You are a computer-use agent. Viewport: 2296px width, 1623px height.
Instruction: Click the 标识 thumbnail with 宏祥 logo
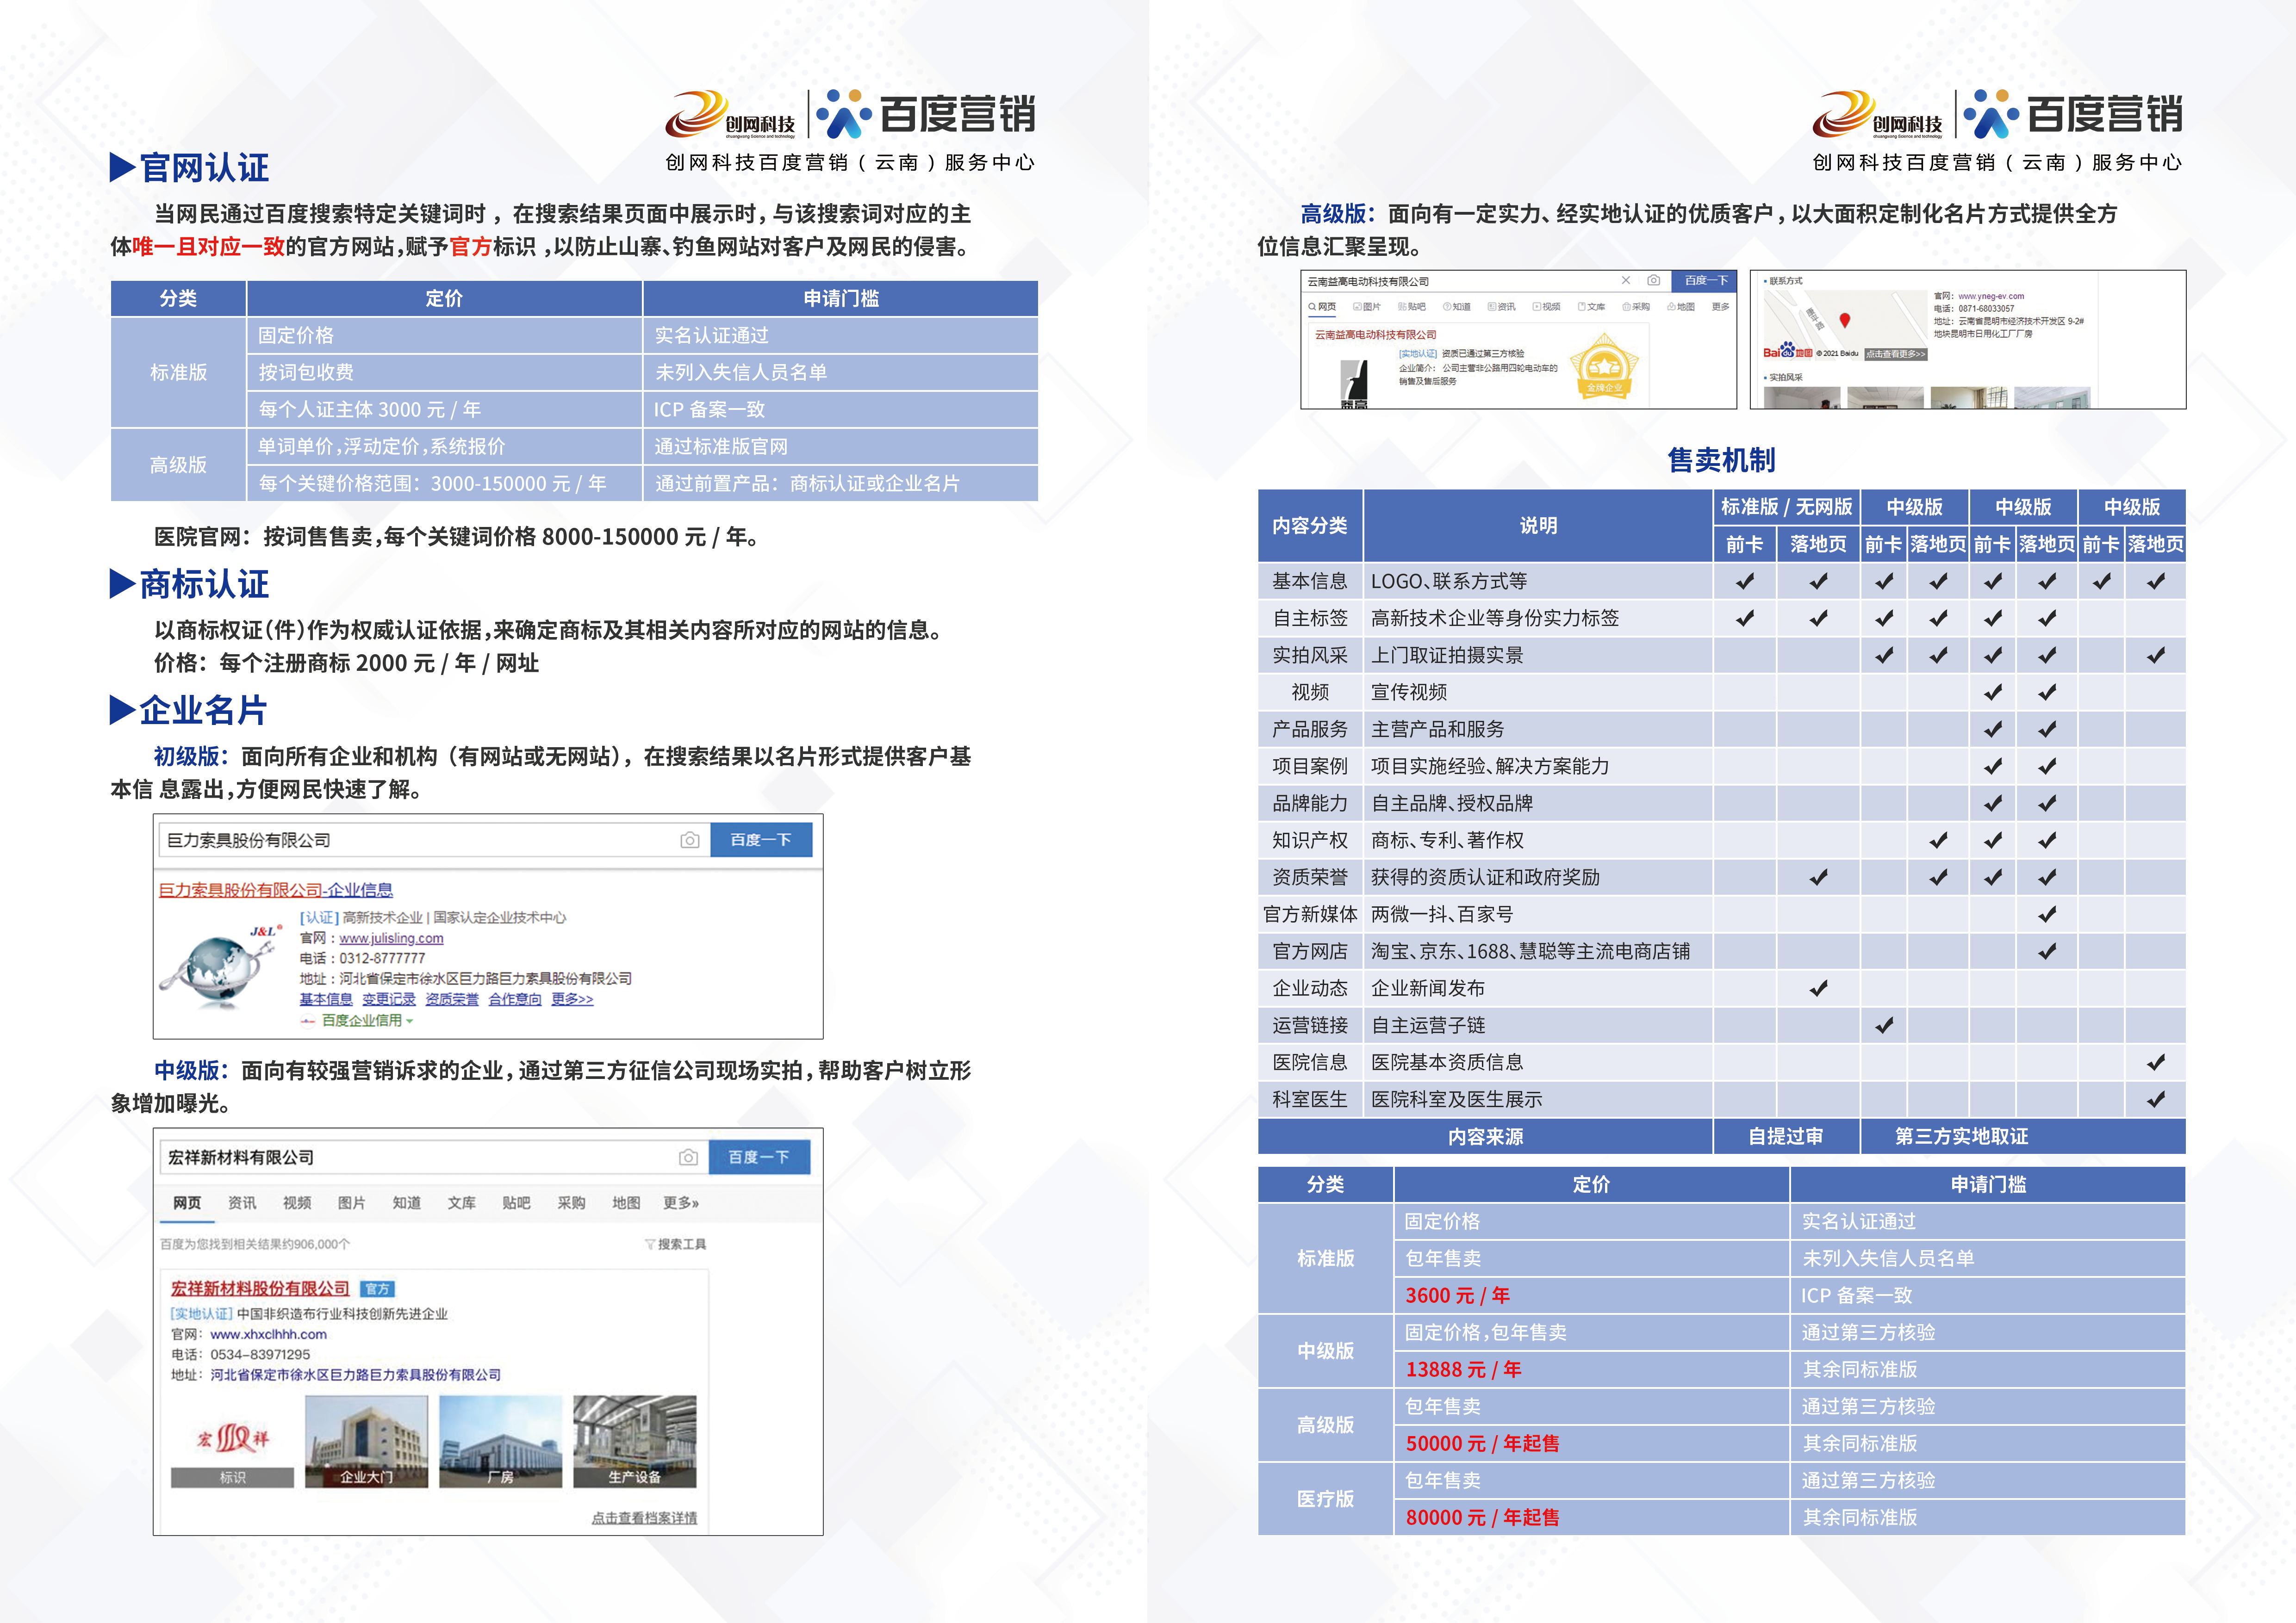232,1442
